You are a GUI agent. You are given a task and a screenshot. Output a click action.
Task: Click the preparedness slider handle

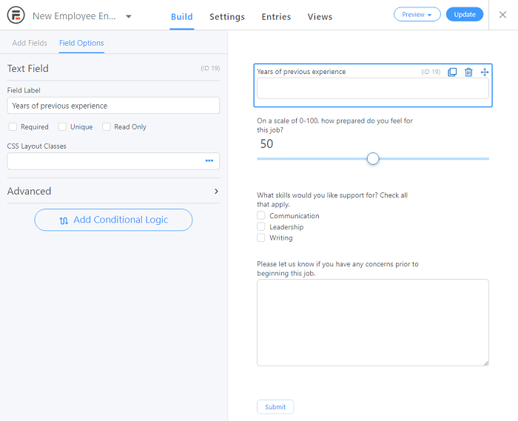coord(373,159)
